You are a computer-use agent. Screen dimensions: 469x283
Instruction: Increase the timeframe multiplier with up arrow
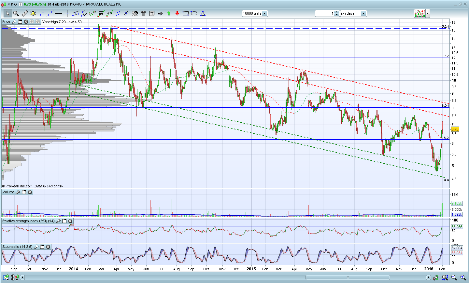click(x=337, y=12)
